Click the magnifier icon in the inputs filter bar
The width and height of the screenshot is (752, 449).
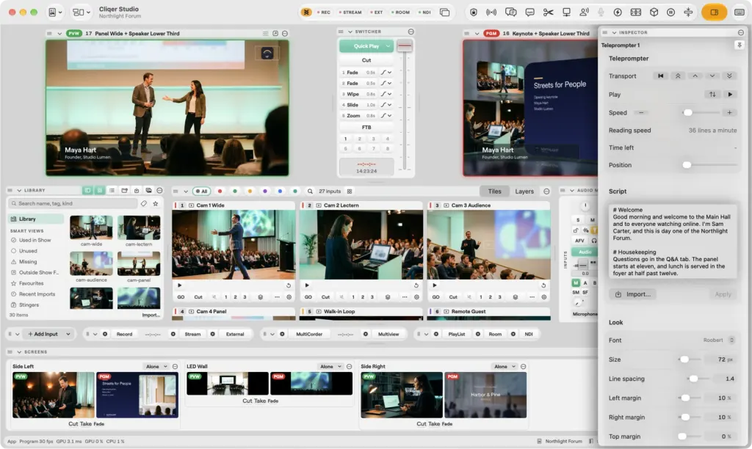pyautogui.click(x=311, y=191)
